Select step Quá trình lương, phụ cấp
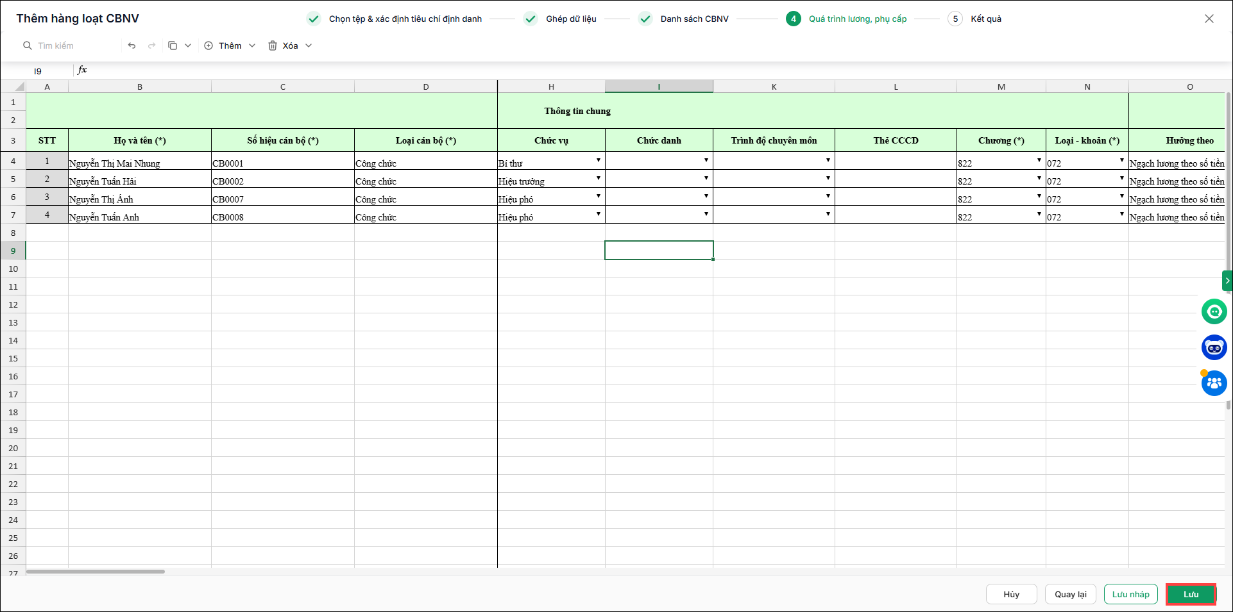Viewport: 1233px width, 612px height. (847, 19)
